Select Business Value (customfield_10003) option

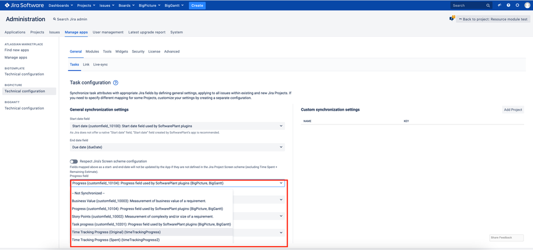pos(152,201)
